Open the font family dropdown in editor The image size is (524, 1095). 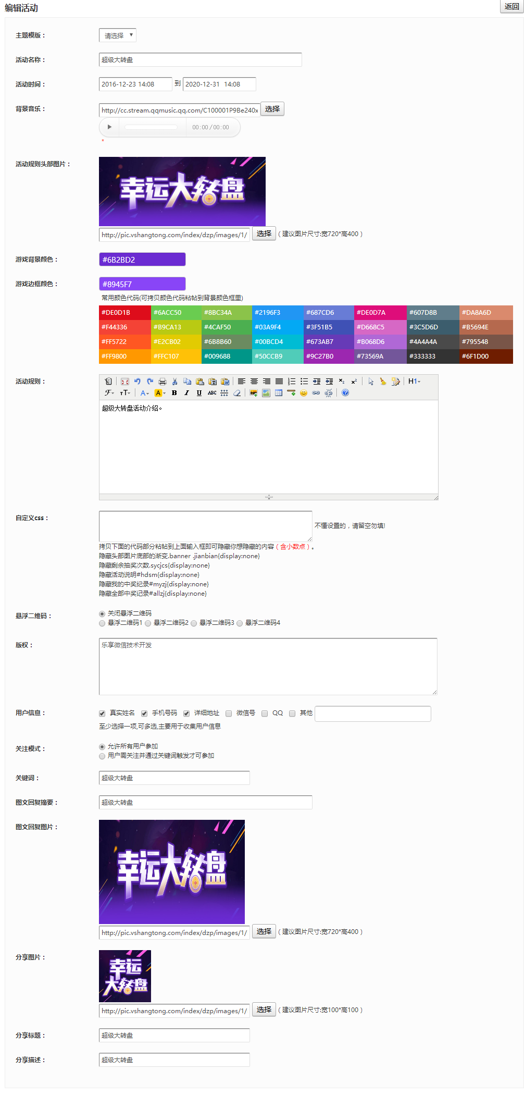(x=109, y=393)
